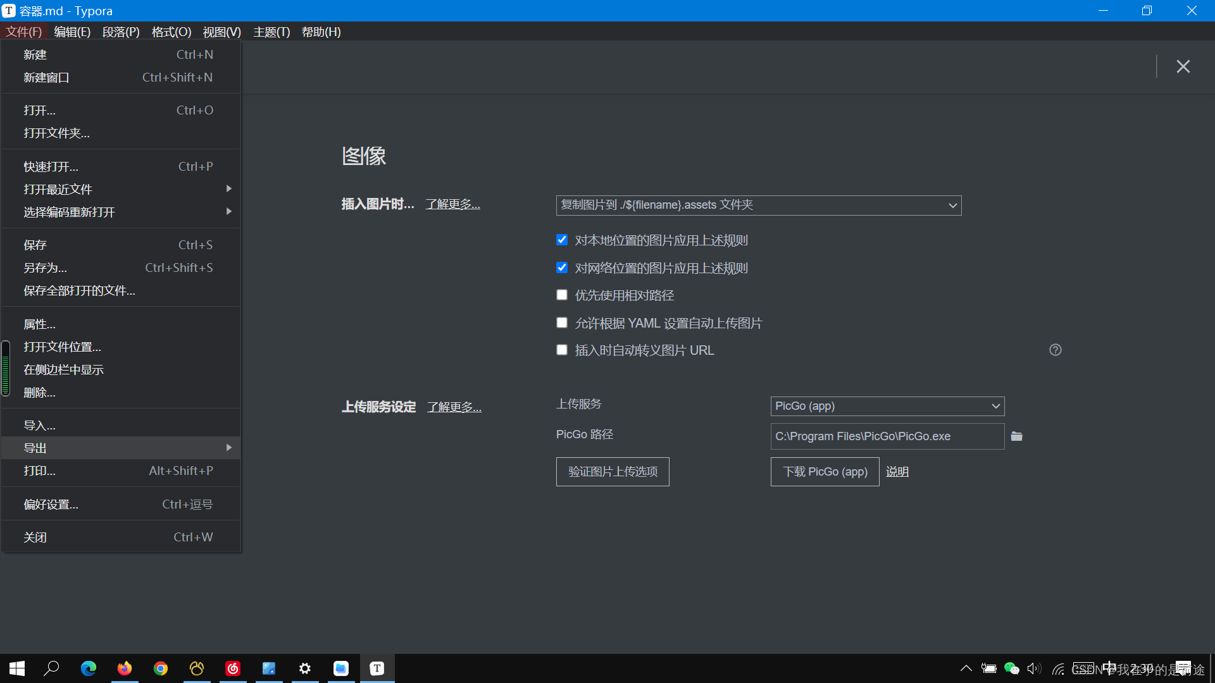Click the 下载 PicGo (app) button
The width and height of the screenshot is (1215, 683).
coord(825,471)
